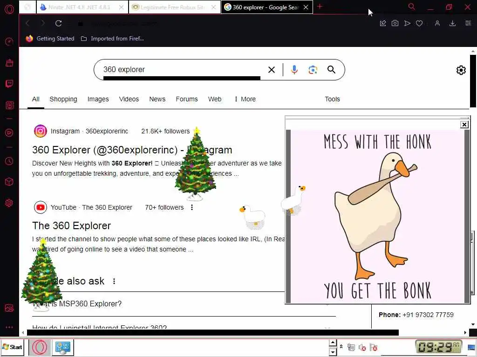Open sidebar Settings gear icon
The image size is (477, 357).
(x=9, y=203)
